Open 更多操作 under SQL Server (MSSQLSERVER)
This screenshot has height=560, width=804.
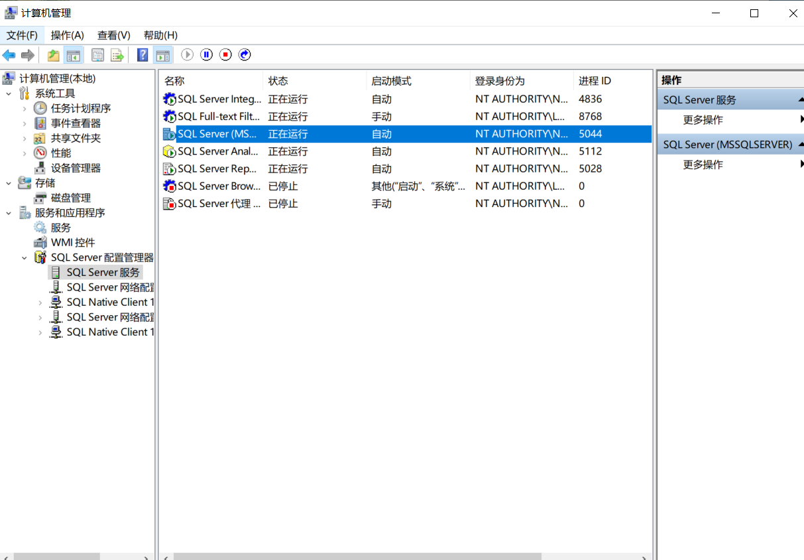tap(703, 165)
